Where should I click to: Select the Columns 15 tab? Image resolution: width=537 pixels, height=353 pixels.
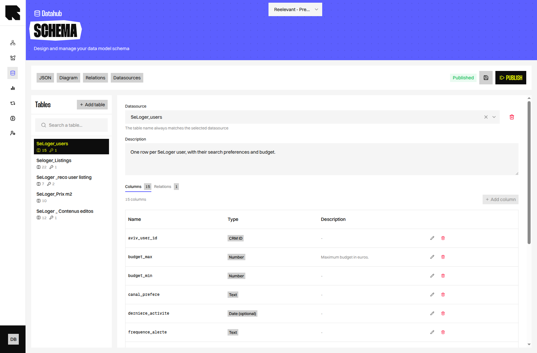(138, 187)
